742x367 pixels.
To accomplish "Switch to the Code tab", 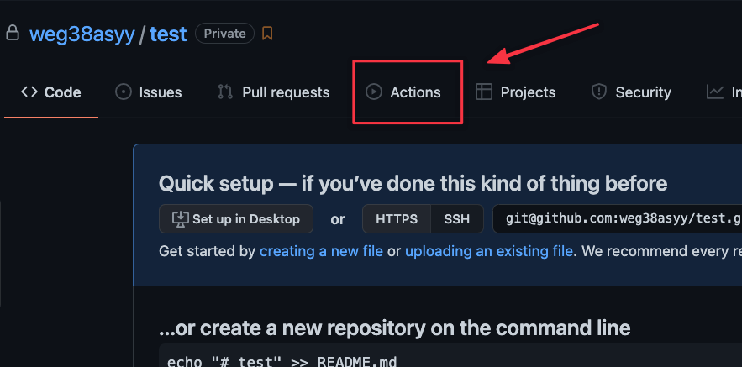I will pyautogui.click(x=51, y=92).
